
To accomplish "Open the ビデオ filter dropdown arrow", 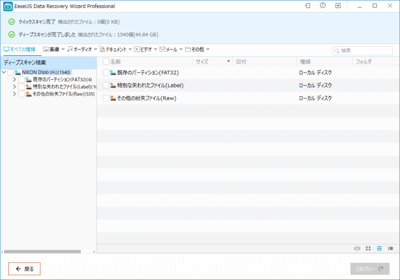I will 155,49.
